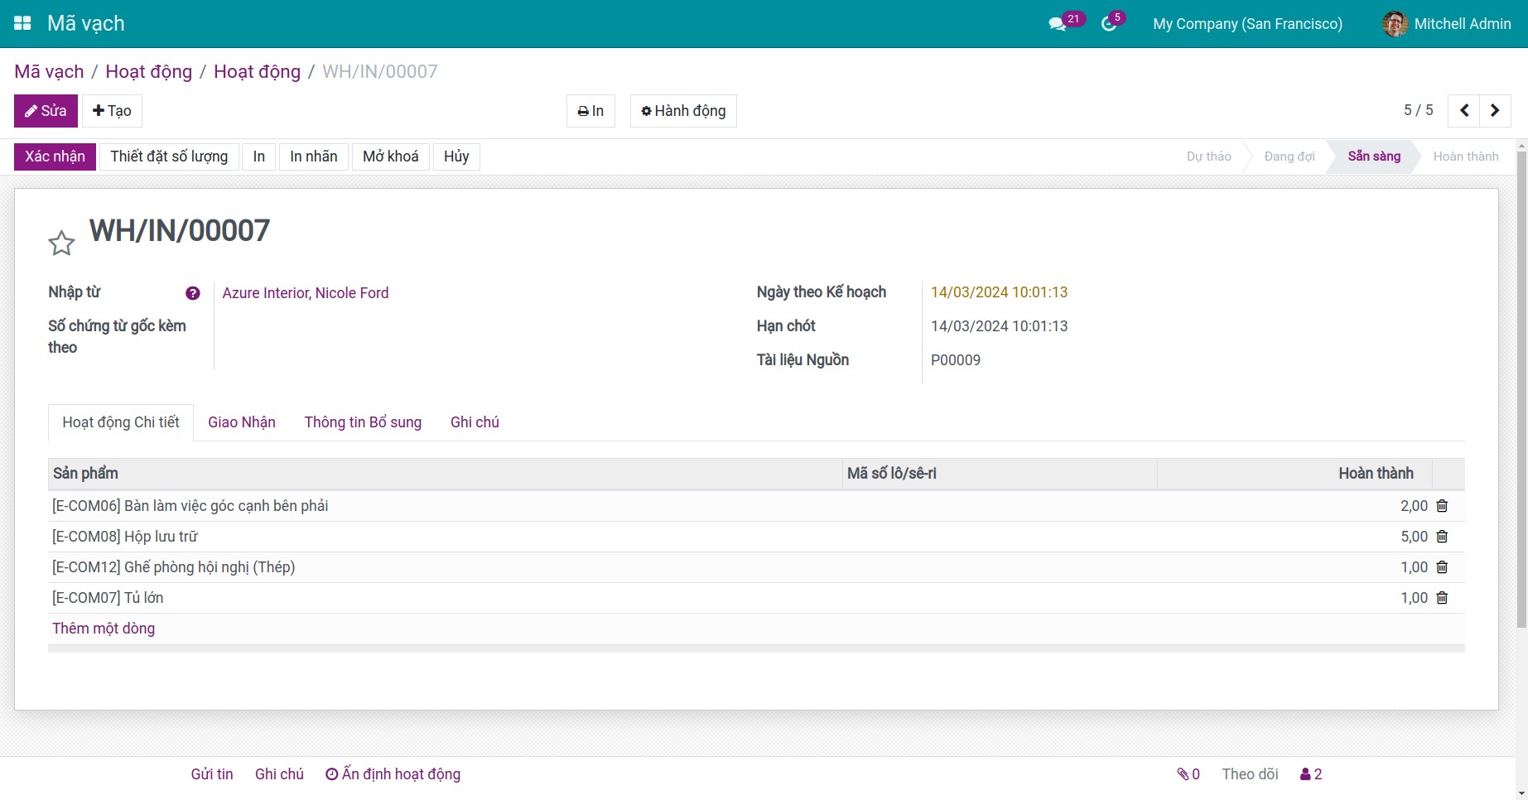Open the apps grid menu icon
This screenshot has height=800, width=1528.
[23, 23]
